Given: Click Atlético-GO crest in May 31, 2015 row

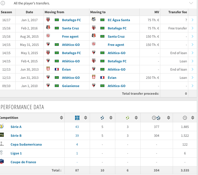Looking at the screenshot, I should [x=48, y=44].
